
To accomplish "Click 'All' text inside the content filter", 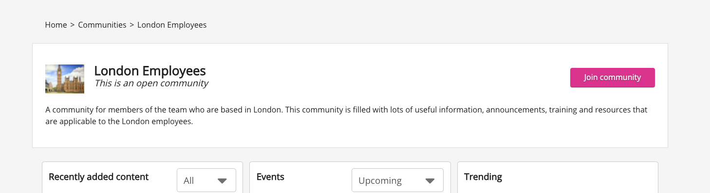I will click(x=189, y=181).
